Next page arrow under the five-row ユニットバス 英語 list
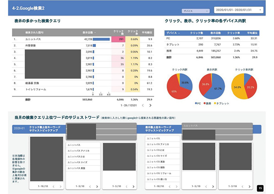 click(x=97, y=186)
